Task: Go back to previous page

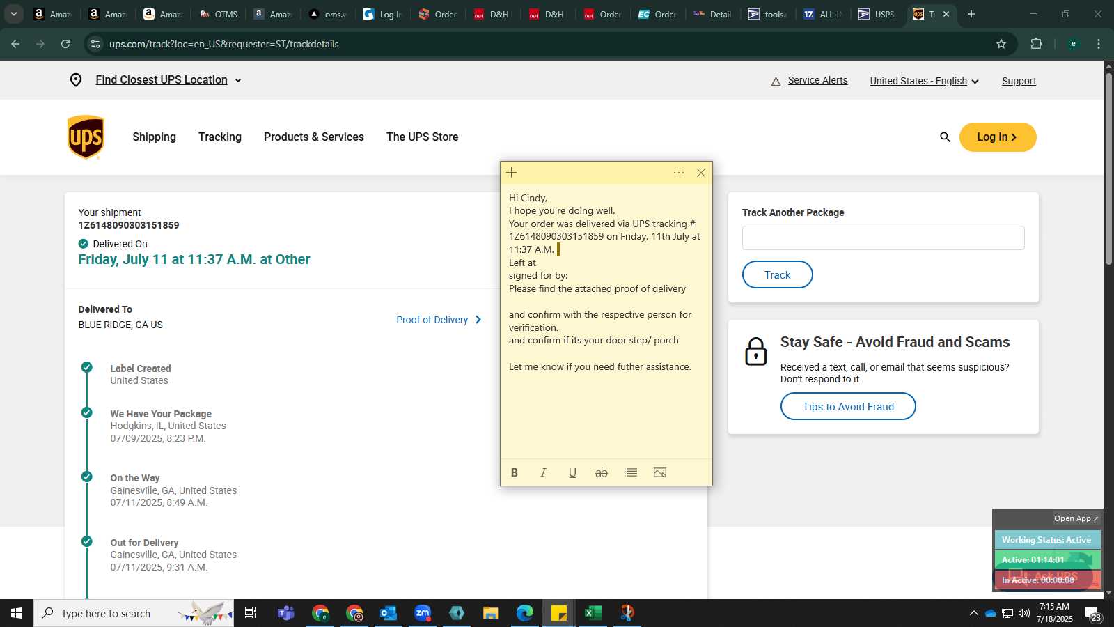Action: 15,44
